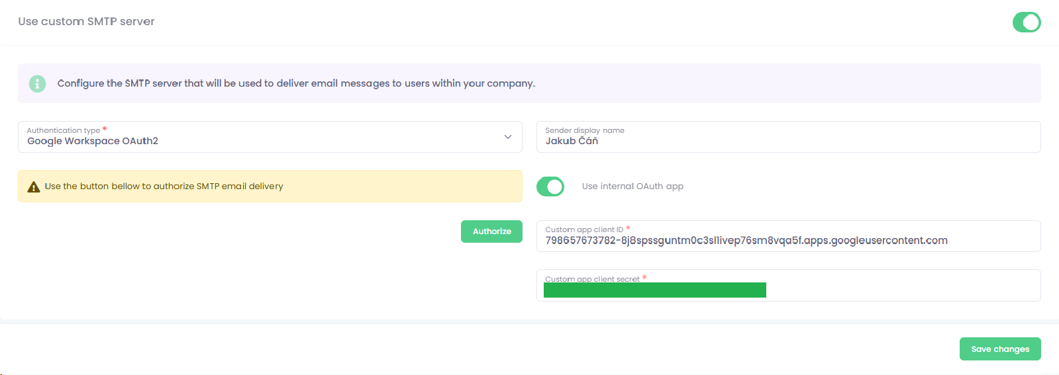
Task: Click the Use internal OAuth app label
Action: click(x=632, y=187)
